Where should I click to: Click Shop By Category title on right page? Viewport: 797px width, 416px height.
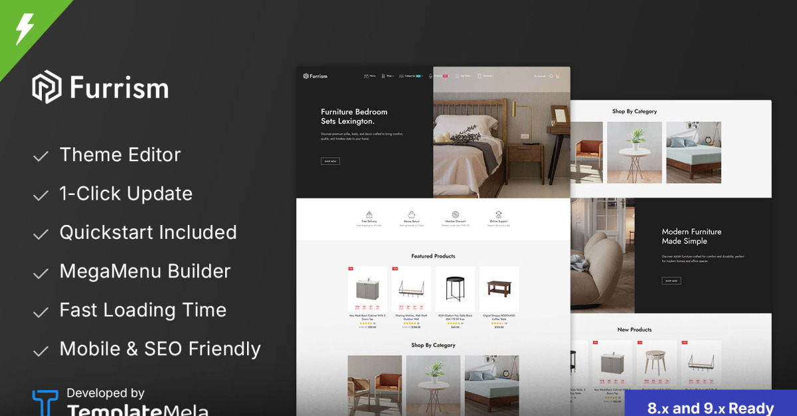634,111
